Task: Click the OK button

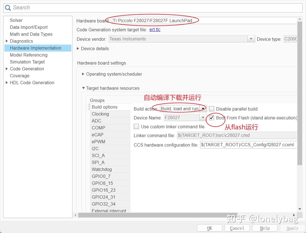Action: (x=210, y=228)
